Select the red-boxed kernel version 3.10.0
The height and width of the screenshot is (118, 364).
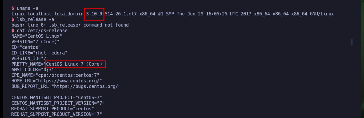94,14
